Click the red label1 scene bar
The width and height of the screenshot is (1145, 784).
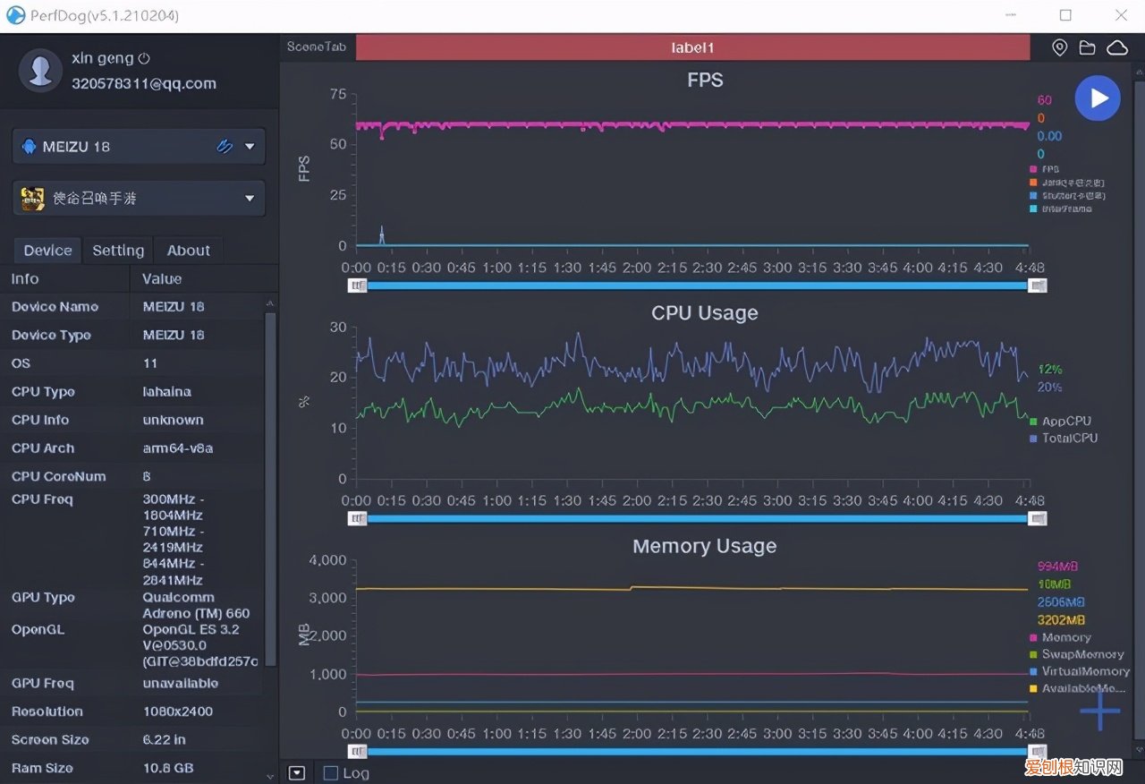pos(692,47)
